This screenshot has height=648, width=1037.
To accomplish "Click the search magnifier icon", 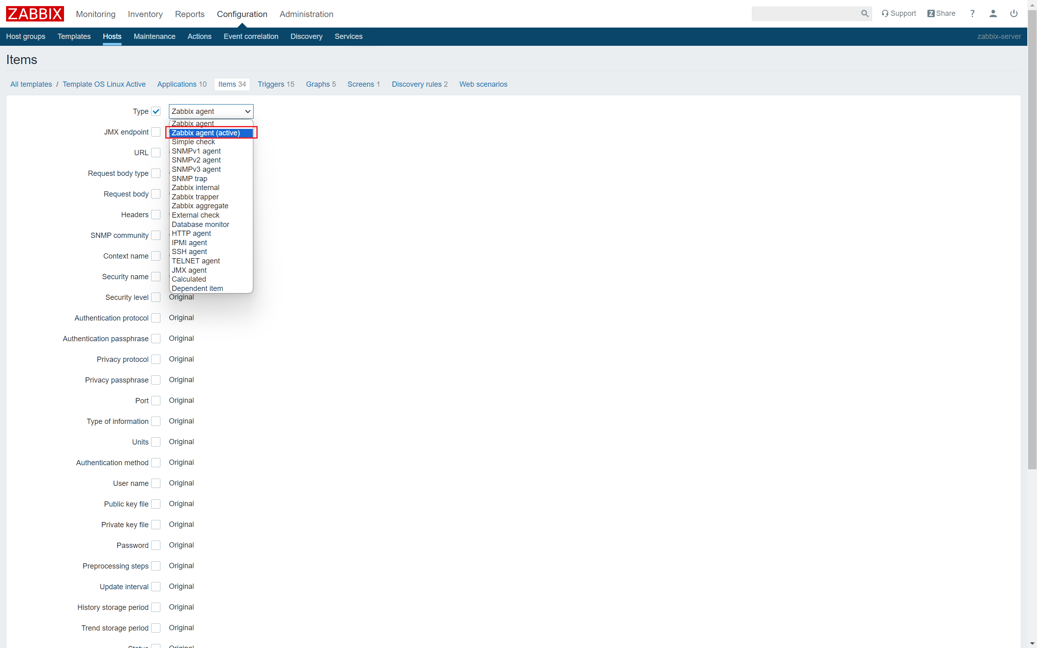I will [x=864, y=14].
